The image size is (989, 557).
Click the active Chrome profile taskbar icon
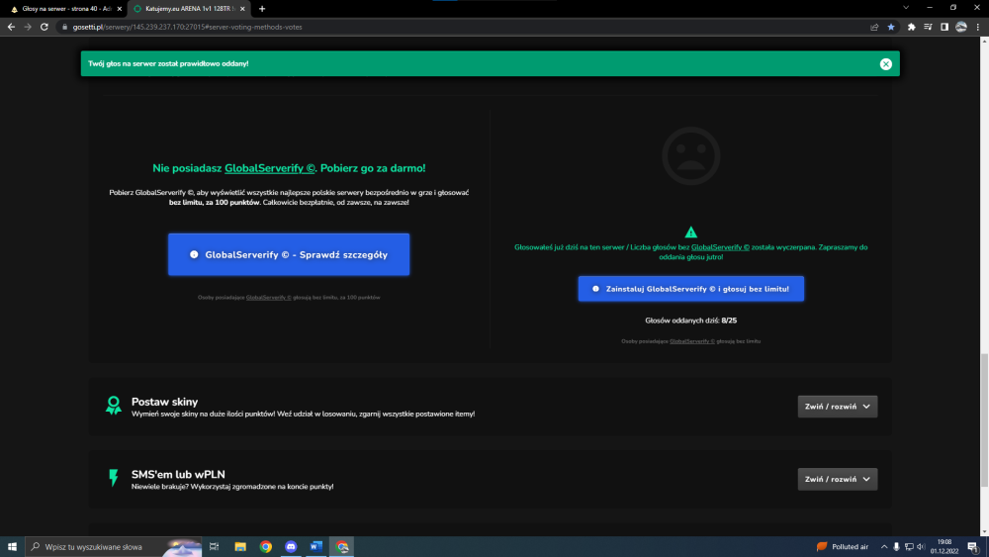(342, 547)
